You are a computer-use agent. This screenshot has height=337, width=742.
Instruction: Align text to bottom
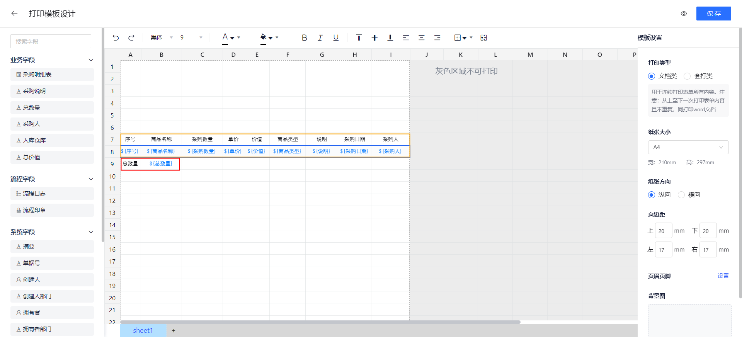(x=390, y=37)
